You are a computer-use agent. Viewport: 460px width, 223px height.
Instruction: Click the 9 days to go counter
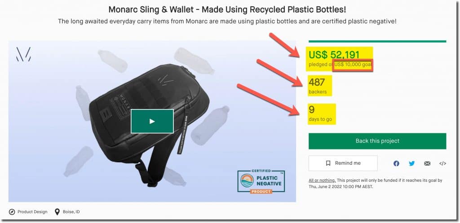point(311,109)
